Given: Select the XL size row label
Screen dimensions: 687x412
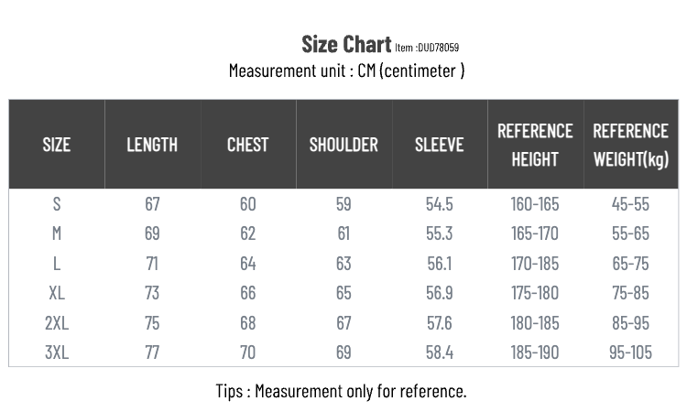Looking at the screenshot, I should 57,293.
